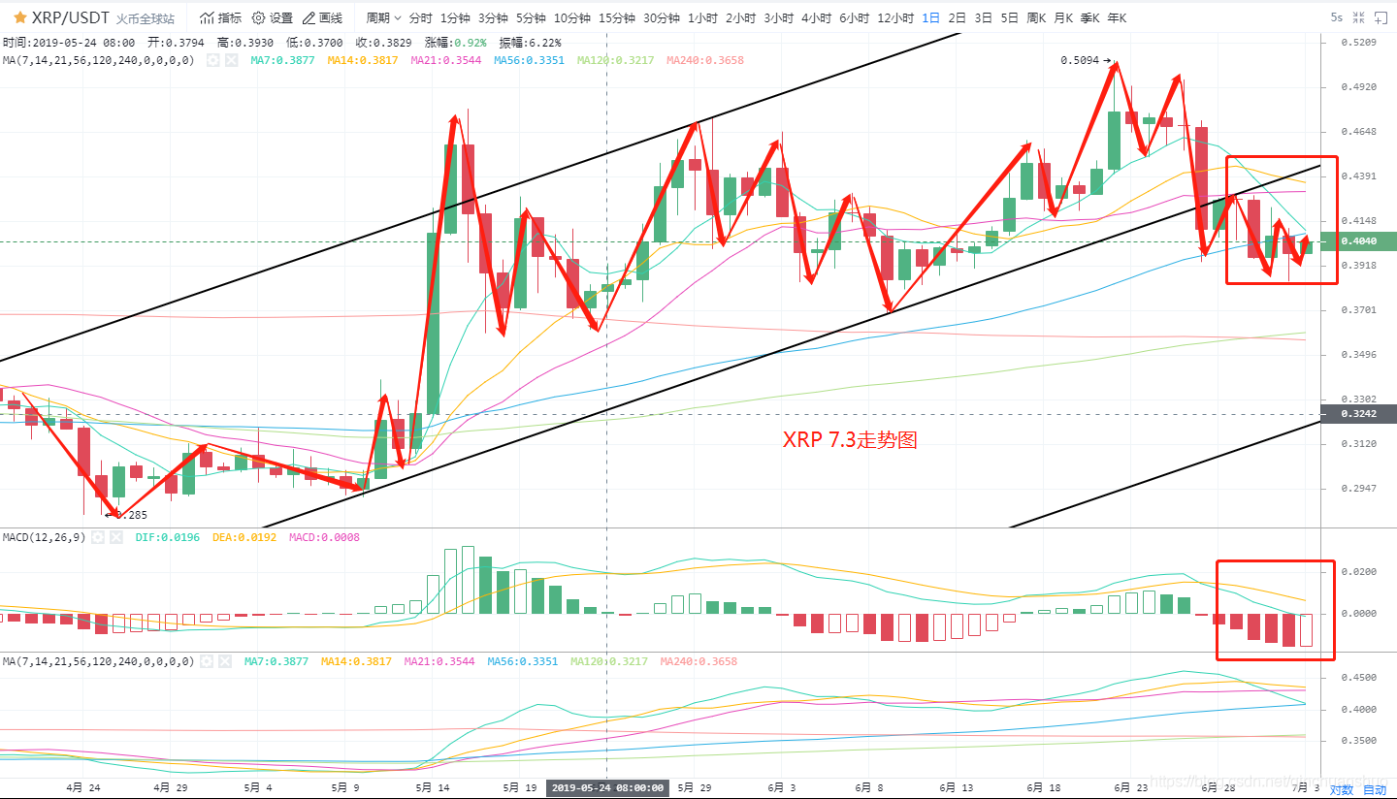Switch to 30分钟 interval

662,17
